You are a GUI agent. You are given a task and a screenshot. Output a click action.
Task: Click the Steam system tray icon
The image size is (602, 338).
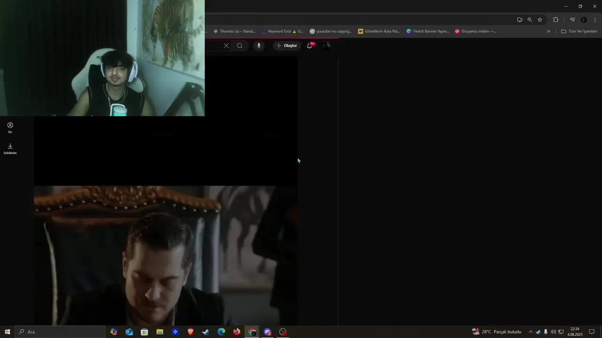click(x=538, y=332)
